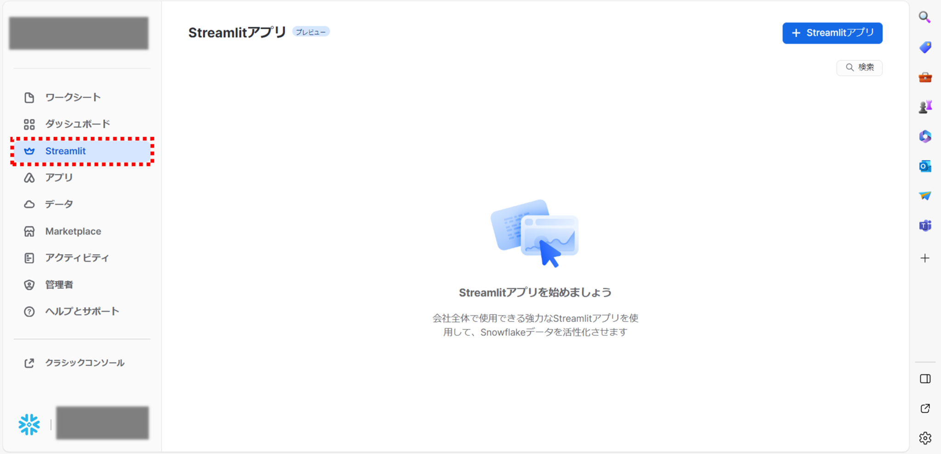Open the settings gear at bottom right
Screen dimensions: 941x454
(925, 438)
